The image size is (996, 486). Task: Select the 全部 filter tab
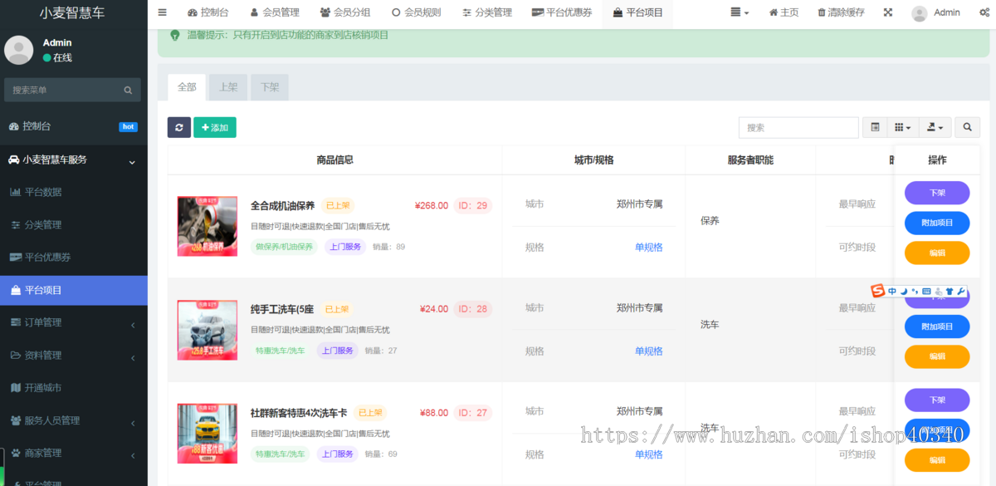pos(187,87)
